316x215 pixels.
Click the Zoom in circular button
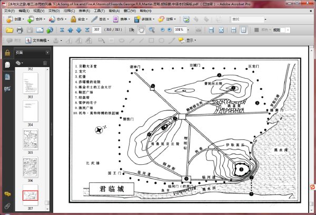pos(170,30)
